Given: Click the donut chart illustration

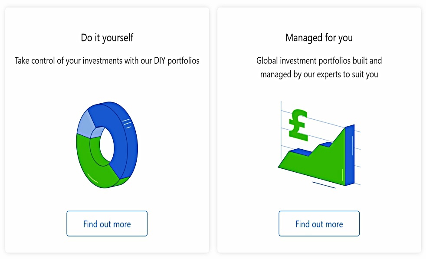Looking at the screenshot, I should pyautogui.click(x=107, y=145).
